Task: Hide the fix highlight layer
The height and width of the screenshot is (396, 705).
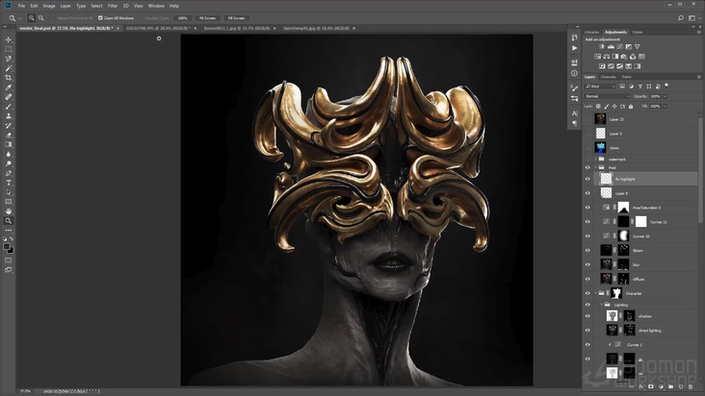Action: 587,179
